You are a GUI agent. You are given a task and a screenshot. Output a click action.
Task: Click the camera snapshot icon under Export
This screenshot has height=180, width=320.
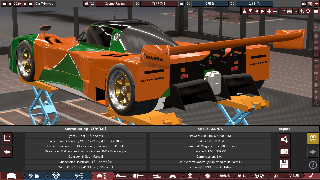(x=285, y=152)
